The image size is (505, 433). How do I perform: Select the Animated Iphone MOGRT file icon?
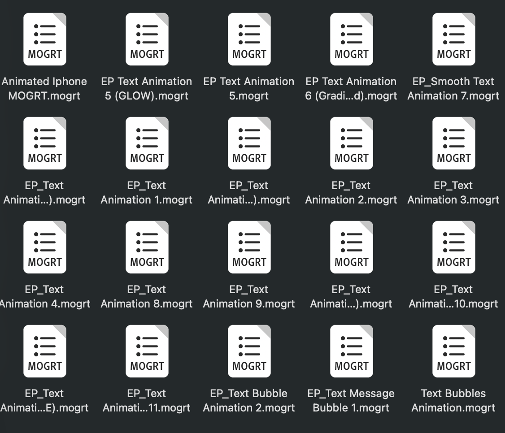[x=45, y=39]
